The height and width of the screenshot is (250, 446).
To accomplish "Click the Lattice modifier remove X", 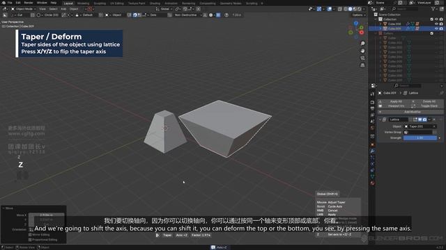I will click(434, 119).
